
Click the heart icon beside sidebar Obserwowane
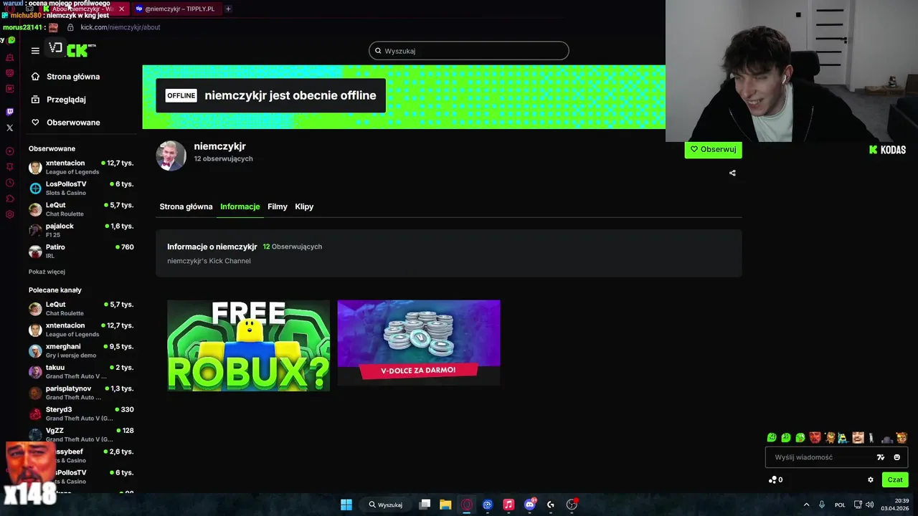point(35,122)
